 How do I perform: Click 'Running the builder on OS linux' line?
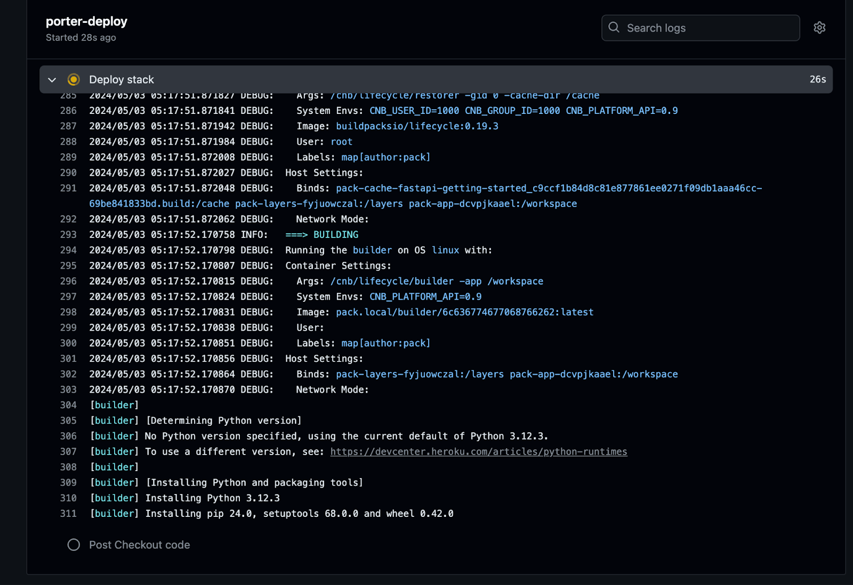pyautogui.click(x=389, y=250)
